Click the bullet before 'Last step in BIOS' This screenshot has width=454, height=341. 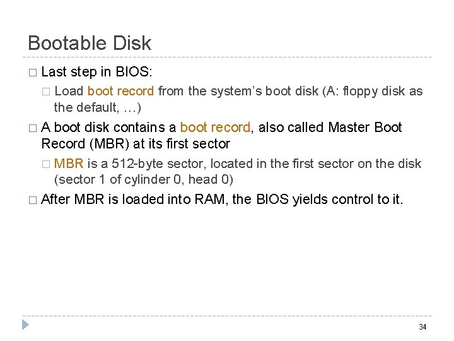tap(32, 73)
